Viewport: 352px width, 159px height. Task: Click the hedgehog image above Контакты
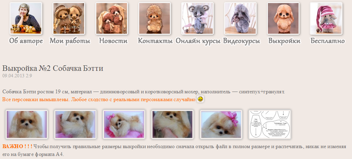pyautogui.click(x=155, y=18)
